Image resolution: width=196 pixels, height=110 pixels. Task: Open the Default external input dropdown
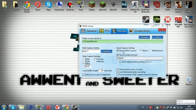[140, 58]
